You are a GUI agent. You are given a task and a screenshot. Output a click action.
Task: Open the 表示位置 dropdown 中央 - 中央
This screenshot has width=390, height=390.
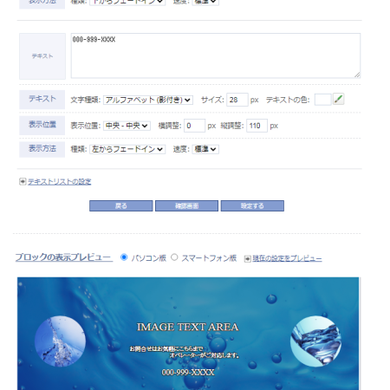127,126
